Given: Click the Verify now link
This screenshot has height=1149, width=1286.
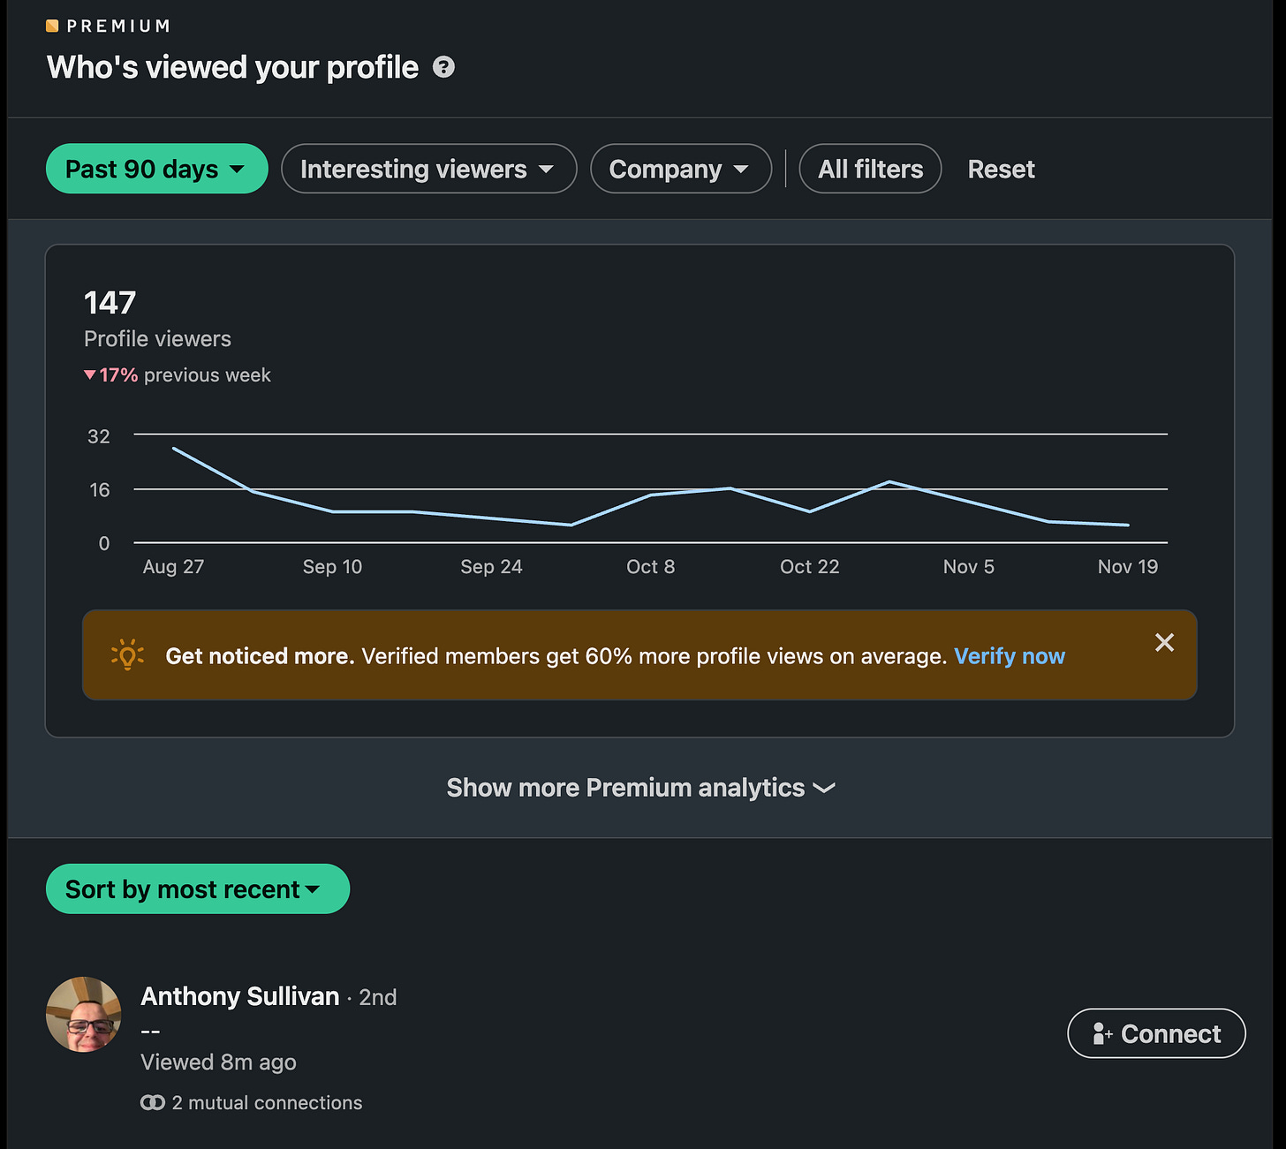Looking at the screenshot, I should (1010, 656).
